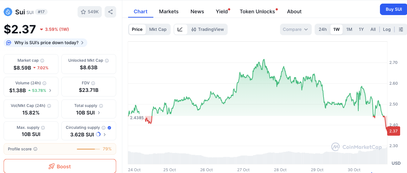
Task: Open chart settings sliders icon
Action: tap(401, 29)
